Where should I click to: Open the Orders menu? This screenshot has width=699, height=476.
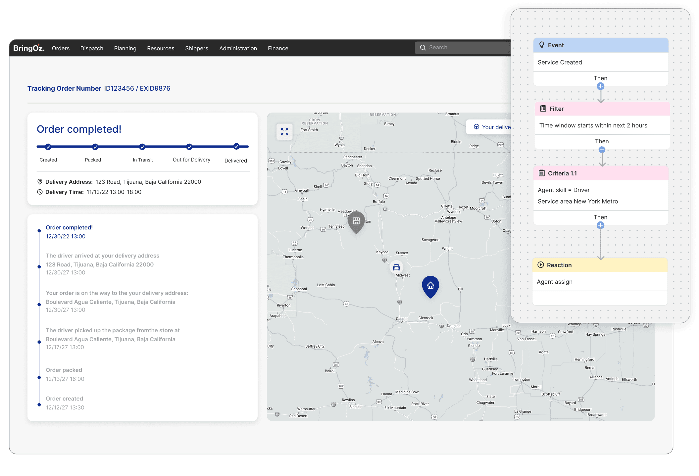click(61, 48)
